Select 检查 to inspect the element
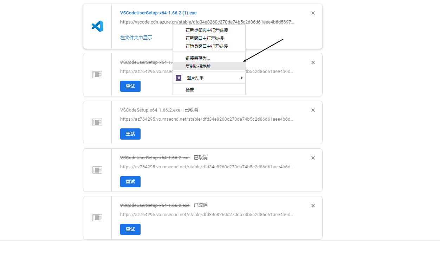Screen dimensions: 440x255 click(209, 90)
